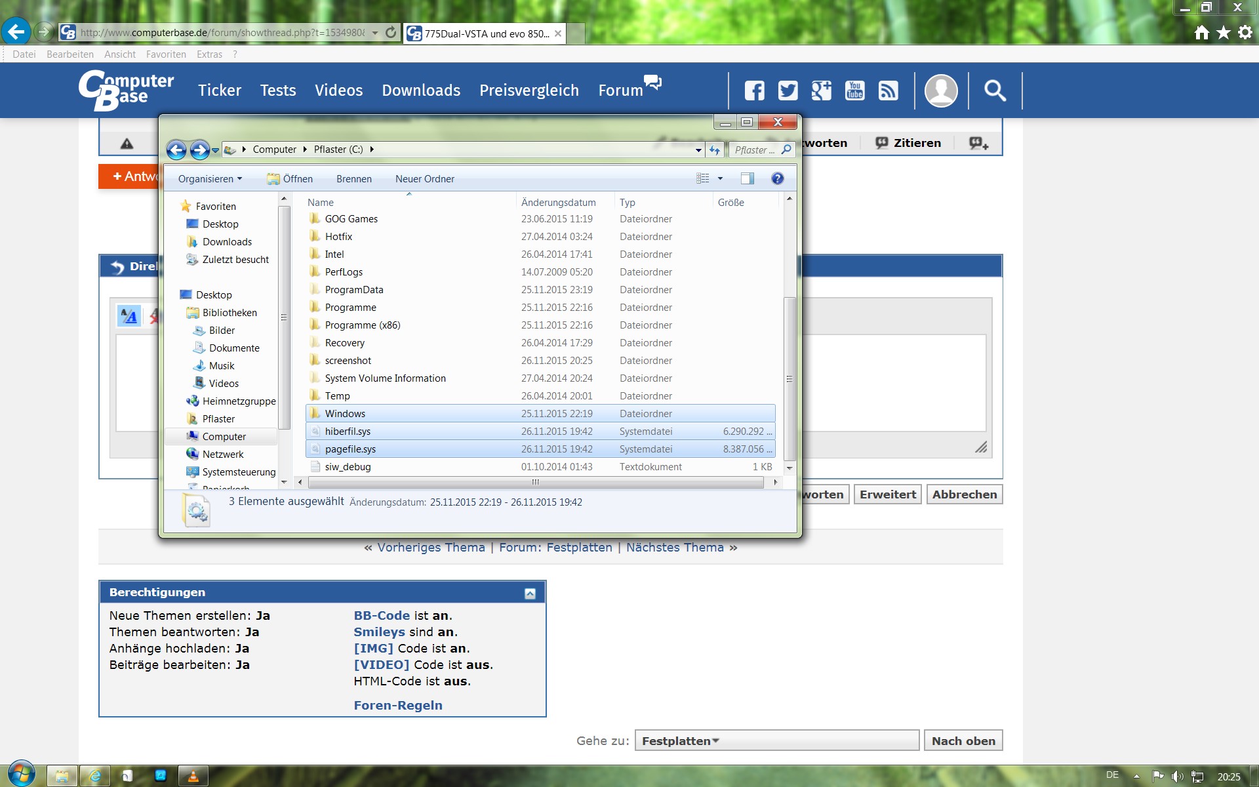Click the RSS feed icon
This screenshot has width=1259, height=787.
coord(888,91)
